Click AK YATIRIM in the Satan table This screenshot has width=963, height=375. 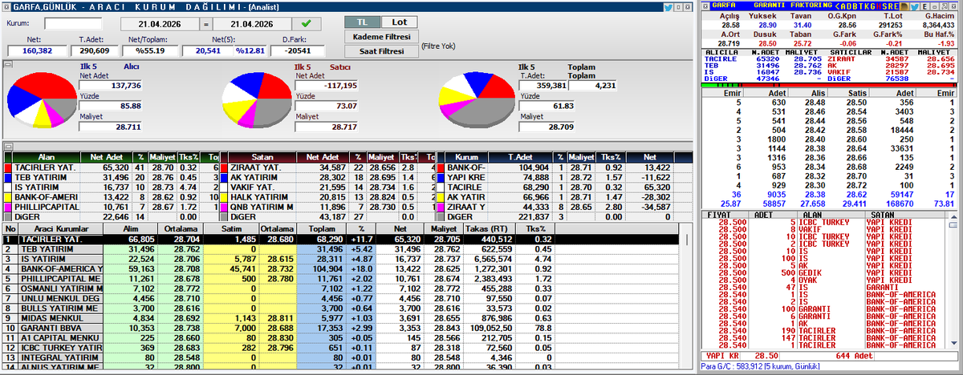pyautogui.click(x=254, y=177)
